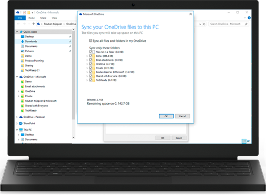Screen dimensions: 266x195
Task: Open the Share ribbon tab
Action: tap(43, 18)
